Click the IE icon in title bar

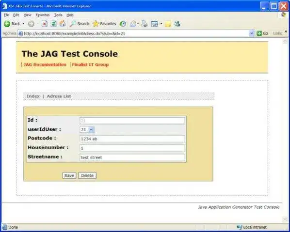pos(5,6)
